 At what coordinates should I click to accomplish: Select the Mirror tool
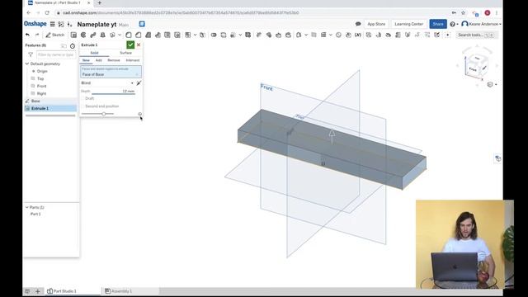(202, 35)
